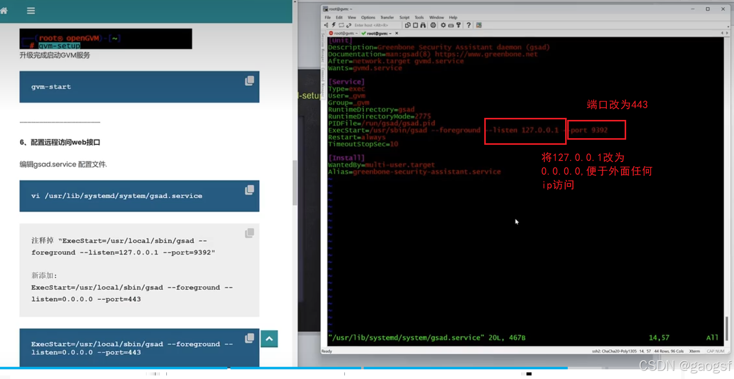Open the Window menu in SecureCRT

(x=436, y=17)
